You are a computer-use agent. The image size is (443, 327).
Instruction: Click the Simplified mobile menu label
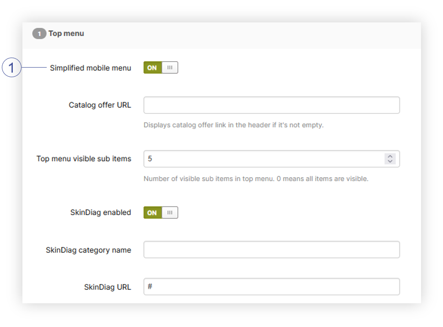(x=90, y=68)
